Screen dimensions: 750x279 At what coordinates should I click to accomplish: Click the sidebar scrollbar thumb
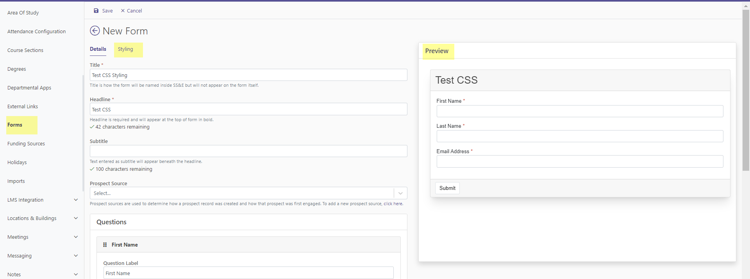[x=83, y=133]
